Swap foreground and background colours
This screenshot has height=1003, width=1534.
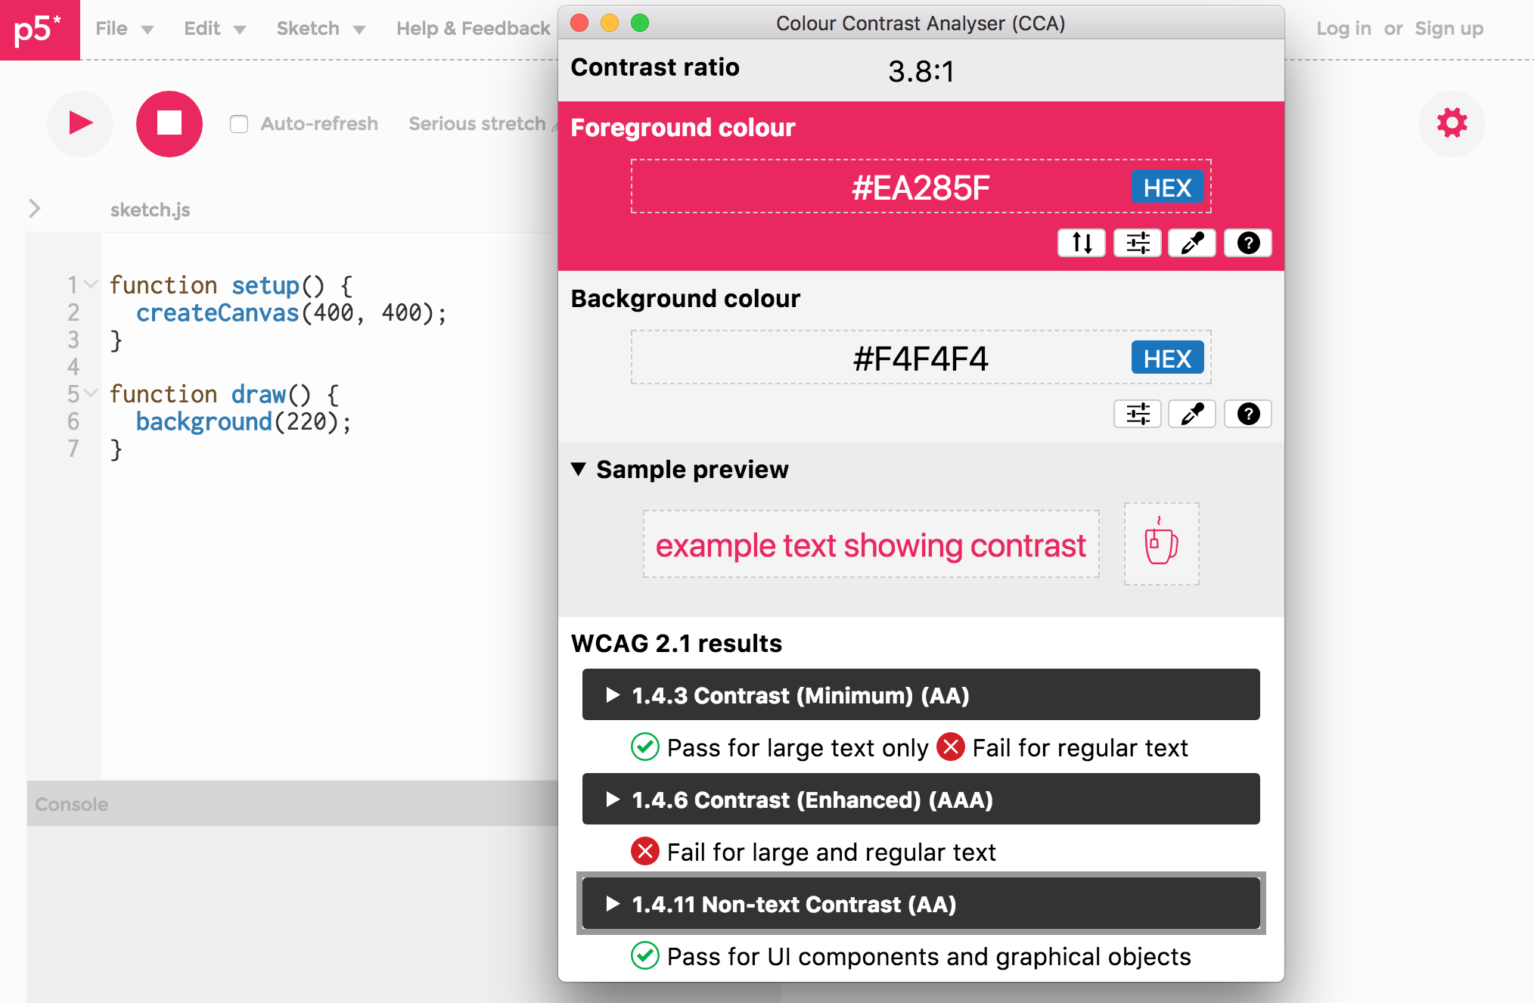click(x=1082, y=244)
